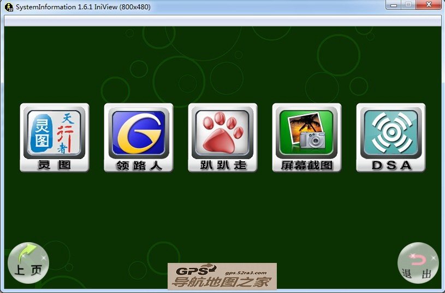Start the 趴趴走 paw print app
445x293 pixels.
pyautogui.click(x=223, y=138)
